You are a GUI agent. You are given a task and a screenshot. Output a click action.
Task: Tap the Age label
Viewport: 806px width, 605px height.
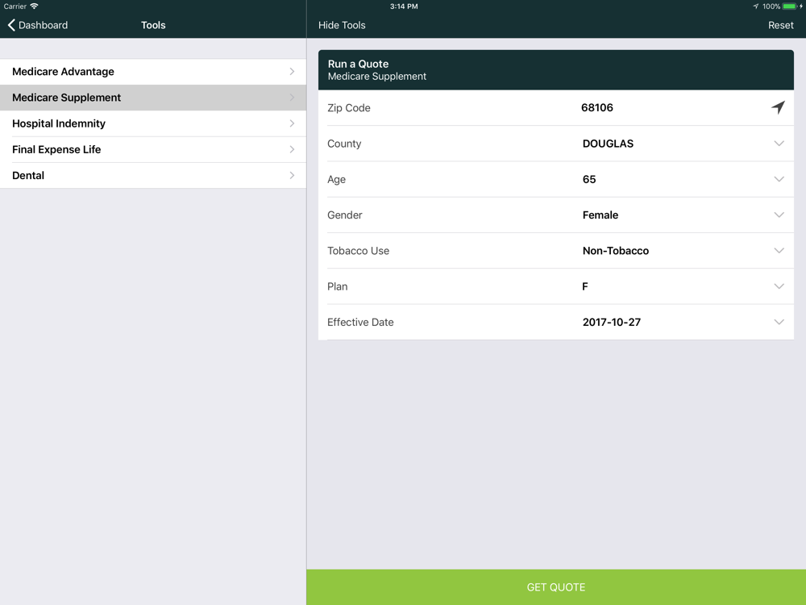336,179
